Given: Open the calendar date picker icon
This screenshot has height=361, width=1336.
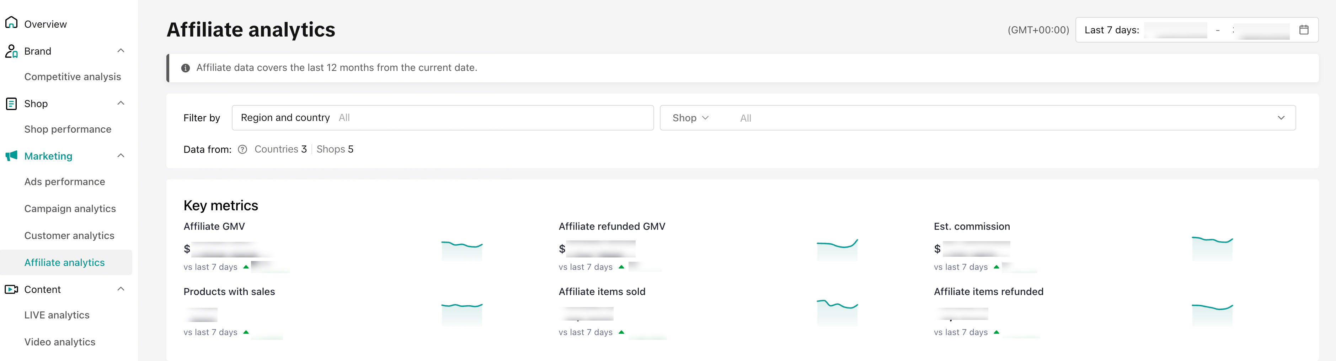Looking at the screenshot, I should click(1303, 30).
